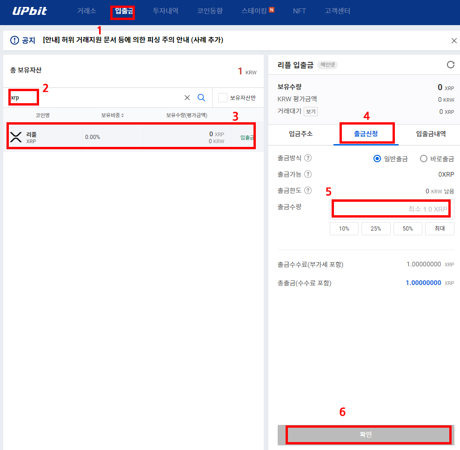This screenshot has height=450, width=460.
Task: Open the 코인동향 menu
Action: [x=210, y=11]
